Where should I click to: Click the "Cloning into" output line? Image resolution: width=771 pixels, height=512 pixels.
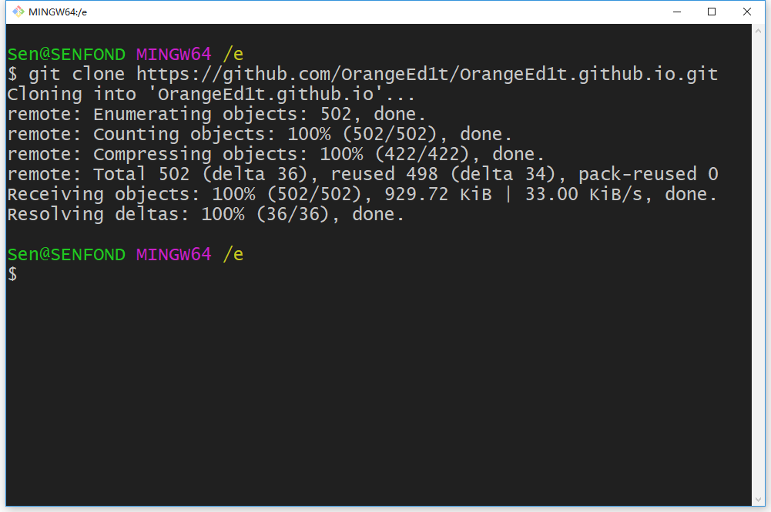210,95
